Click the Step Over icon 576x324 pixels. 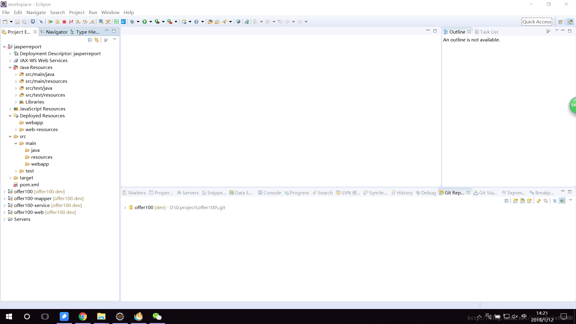click(85, 22)
